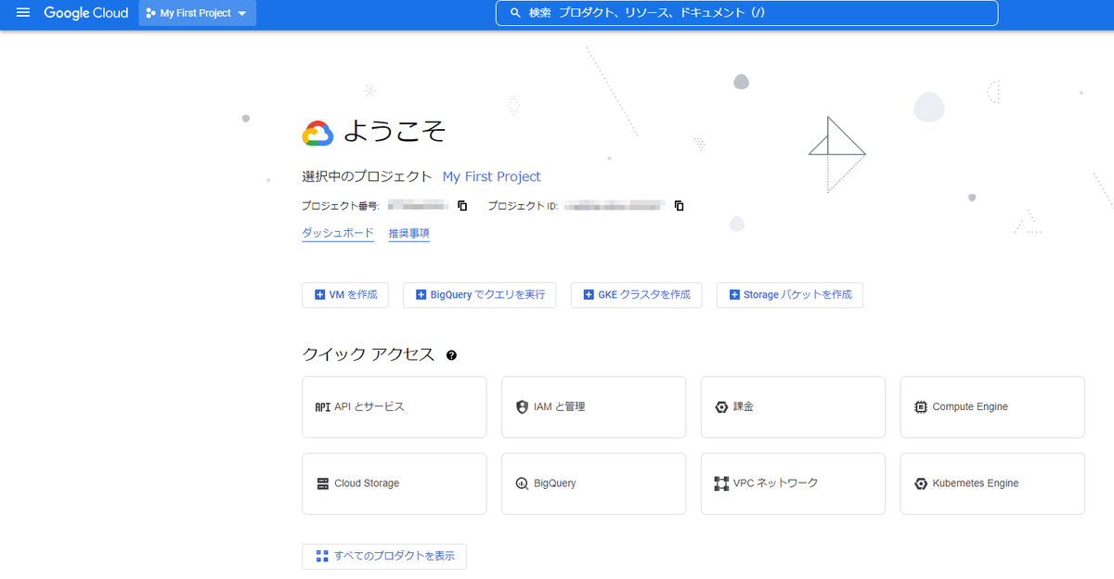The image size is (1114, 579).
Task: Open the Kubernetes Engine card
Action: click(992, 483)
